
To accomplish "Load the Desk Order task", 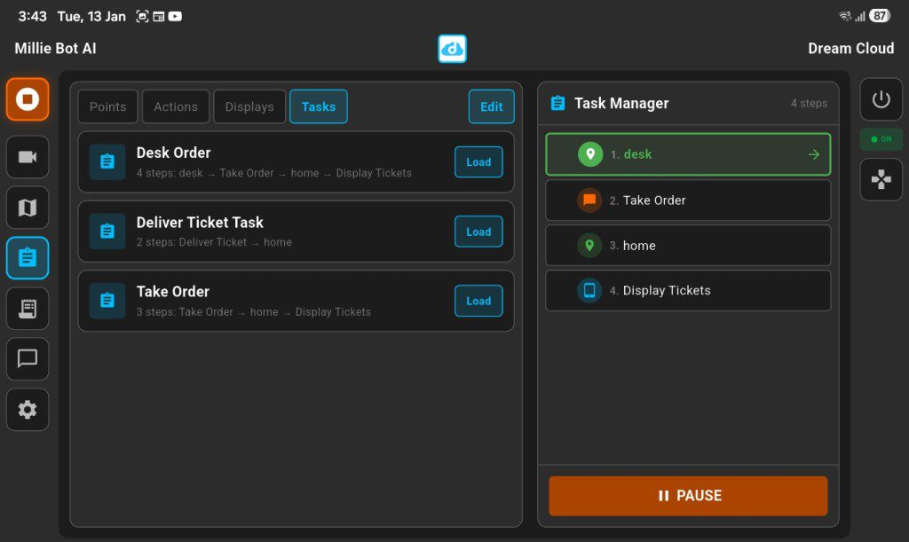I will pos(478,162).
